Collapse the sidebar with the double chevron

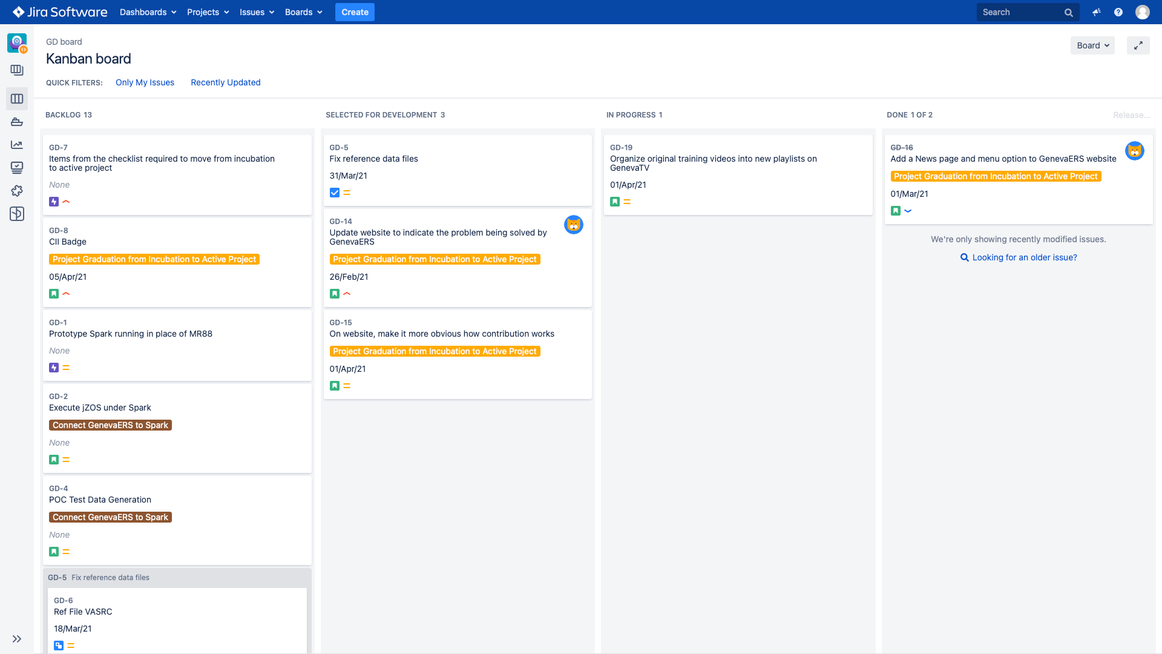pos(16,638)
